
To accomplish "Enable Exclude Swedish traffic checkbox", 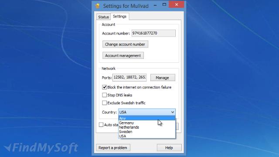I will click(x=105, y=103).
